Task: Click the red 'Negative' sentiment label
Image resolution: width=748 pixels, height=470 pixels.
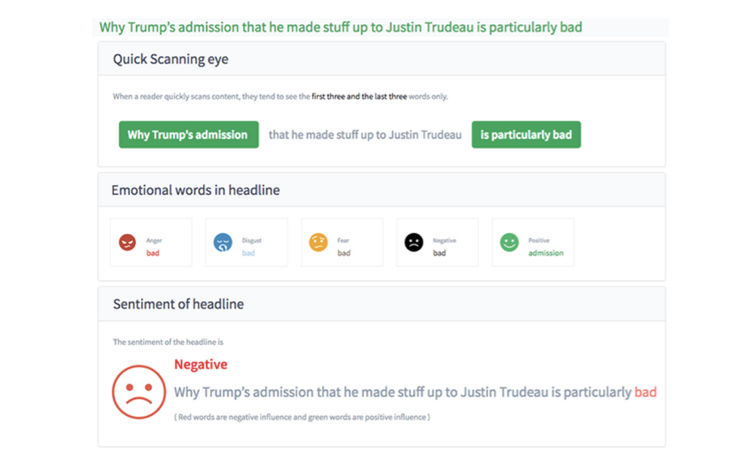Action: (x=200, y=364)
